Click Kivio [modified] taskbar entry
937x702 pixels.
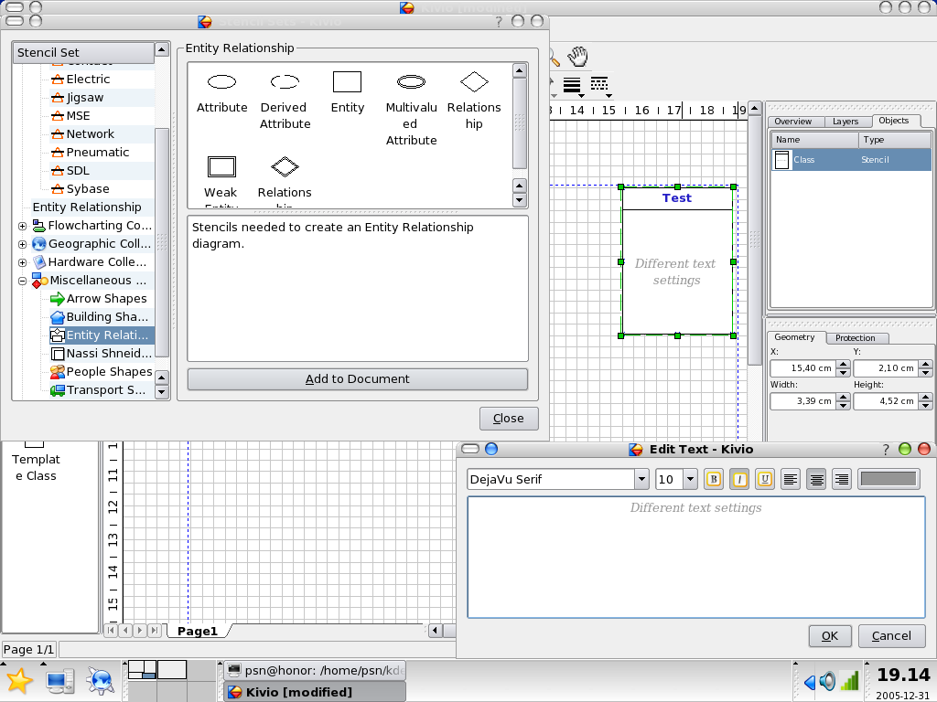click(315, 692)
